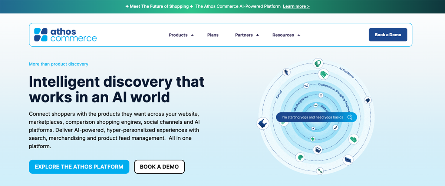Expand the Resources menu
The height and width of the screenshot is (186, 445).
[286, 35]
